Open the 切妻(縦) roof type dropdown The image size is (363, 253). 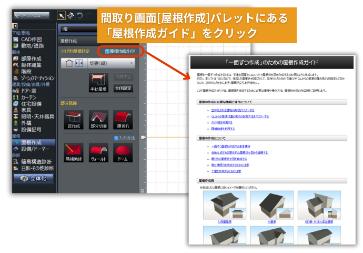[x=112, y=63]
